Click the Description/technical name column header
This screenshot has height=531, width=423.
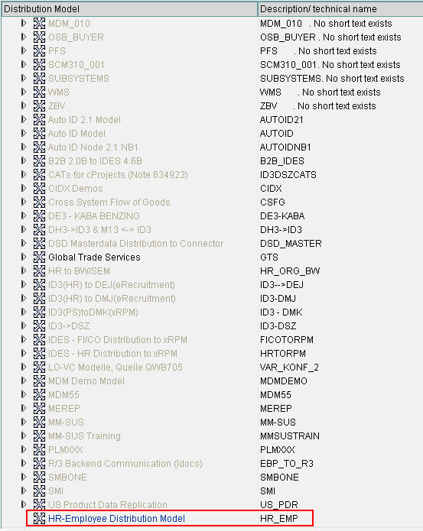(340, 9)
